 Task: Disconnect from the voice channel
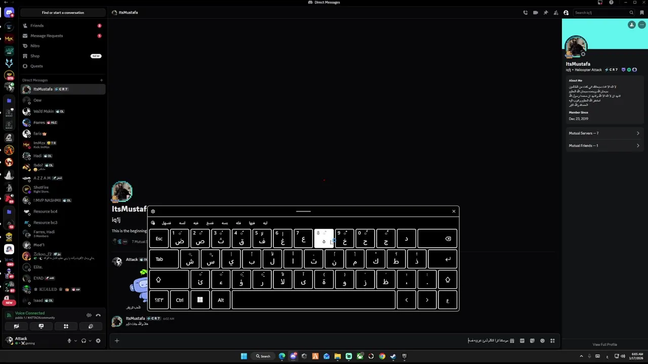pyautogui.click(x=98, y=315)
